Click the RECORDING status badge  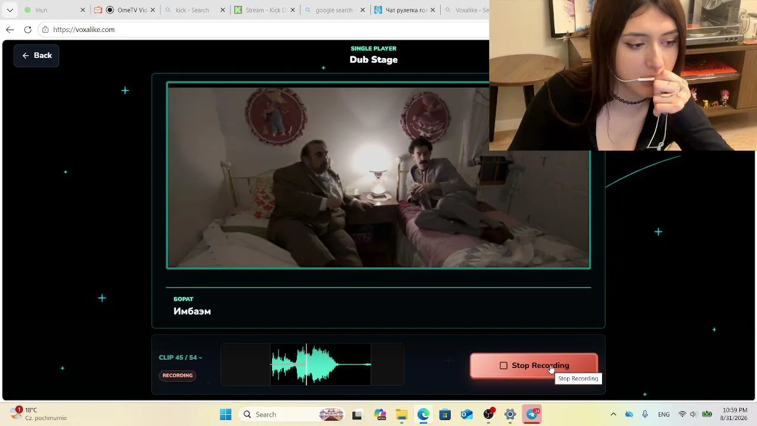coord(177,375)
